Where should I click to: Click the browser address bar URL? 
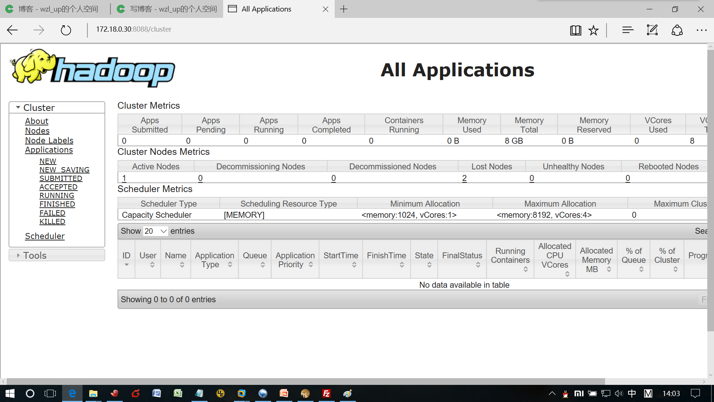[134, 29]
